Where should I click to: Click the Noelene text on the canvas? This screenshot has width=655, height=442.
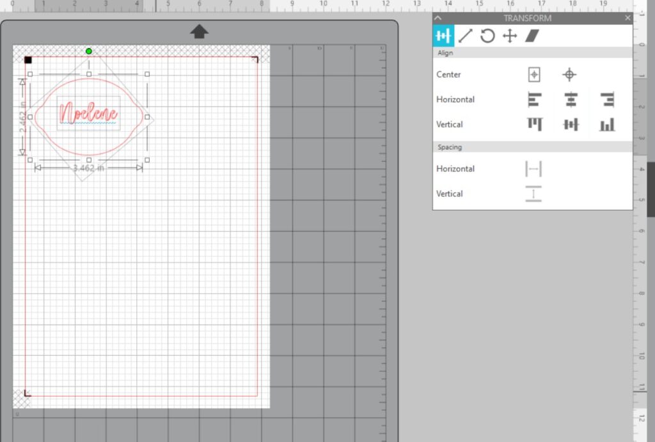(x=88, y=114)
